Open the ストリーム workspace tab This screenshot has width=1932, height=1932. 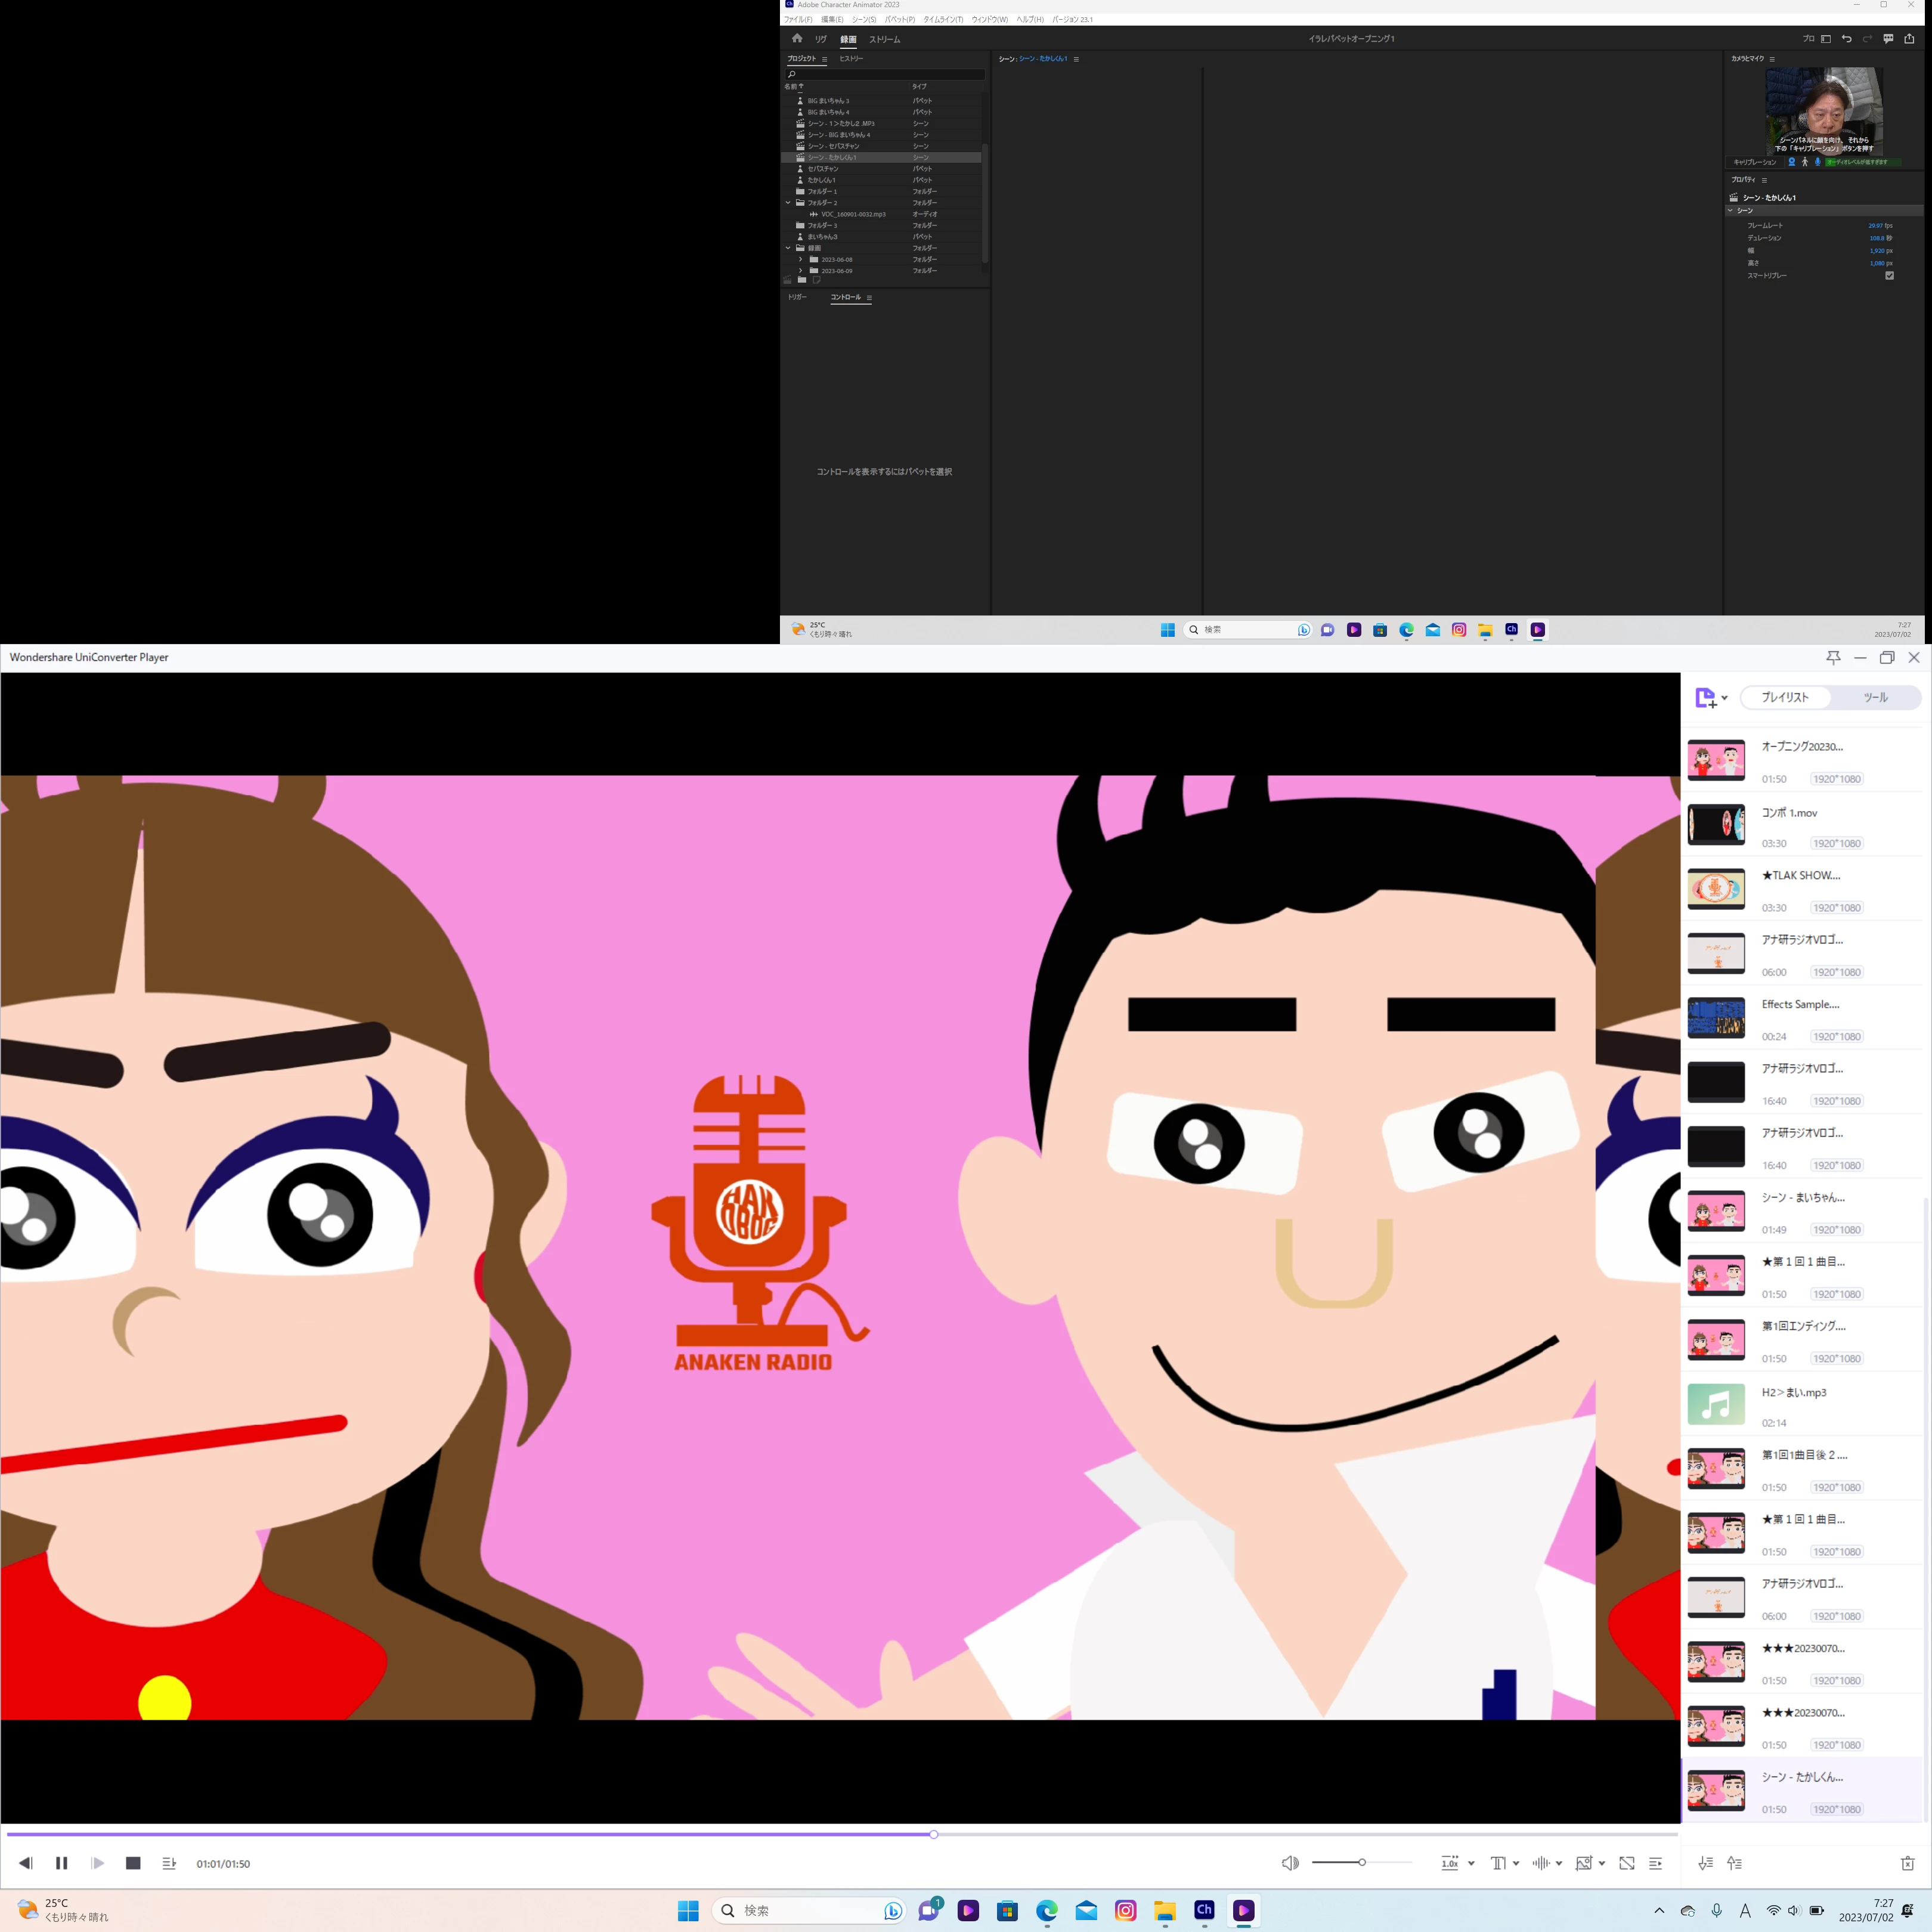884,40
